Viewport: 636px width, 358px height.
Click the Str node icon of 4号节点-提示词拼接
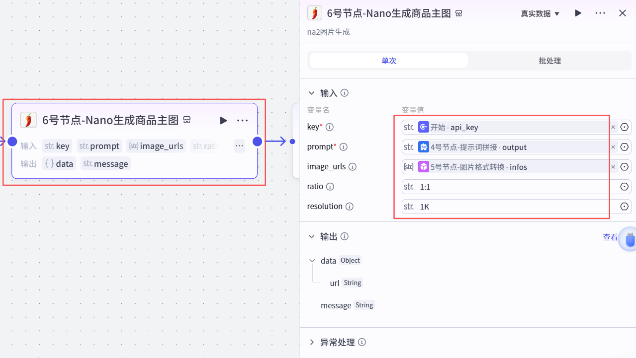(x=423, y=147)
